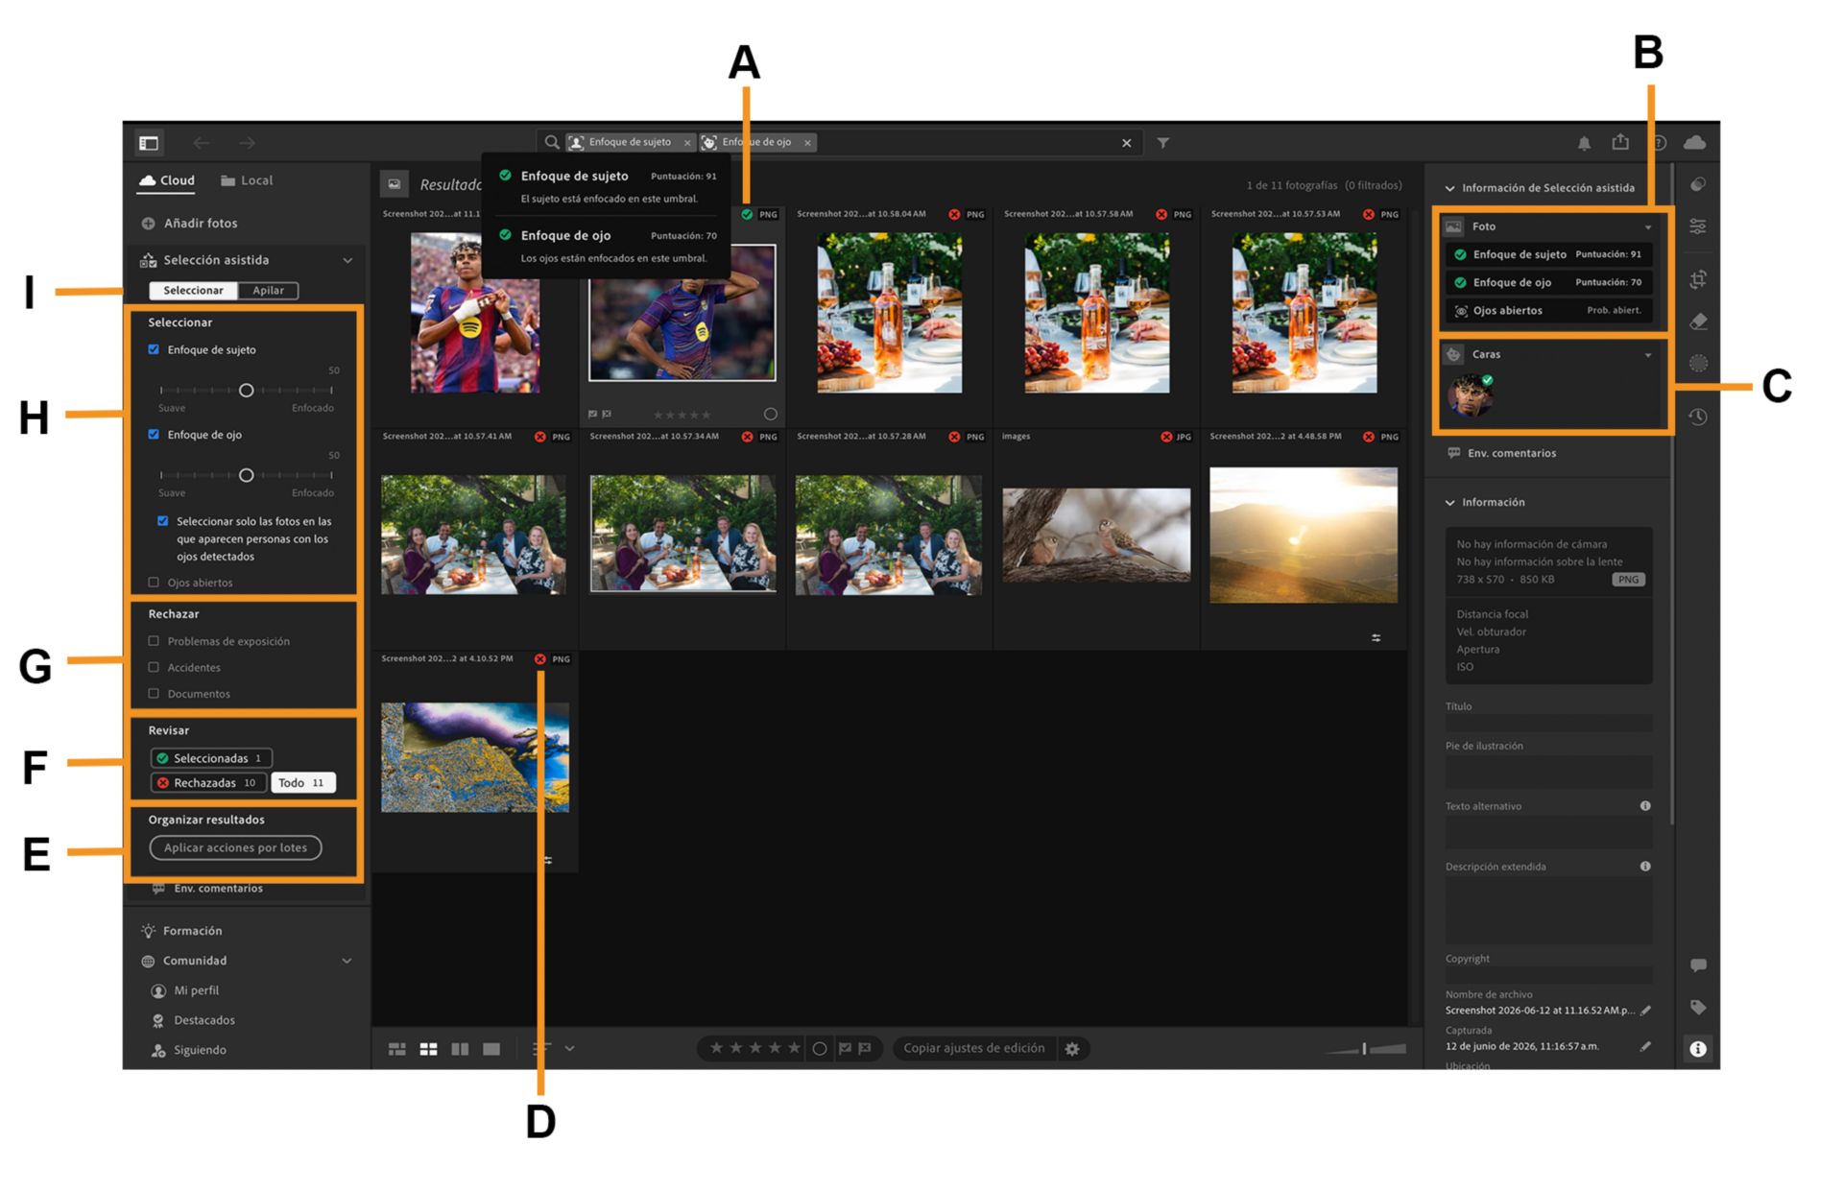Open the Presets panel icon
This screenshot has height=1191, width=1843.
[1698, 184]
